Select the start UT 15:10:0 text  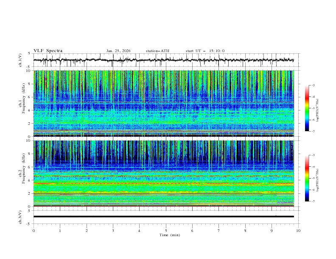[x=205, y=51]
